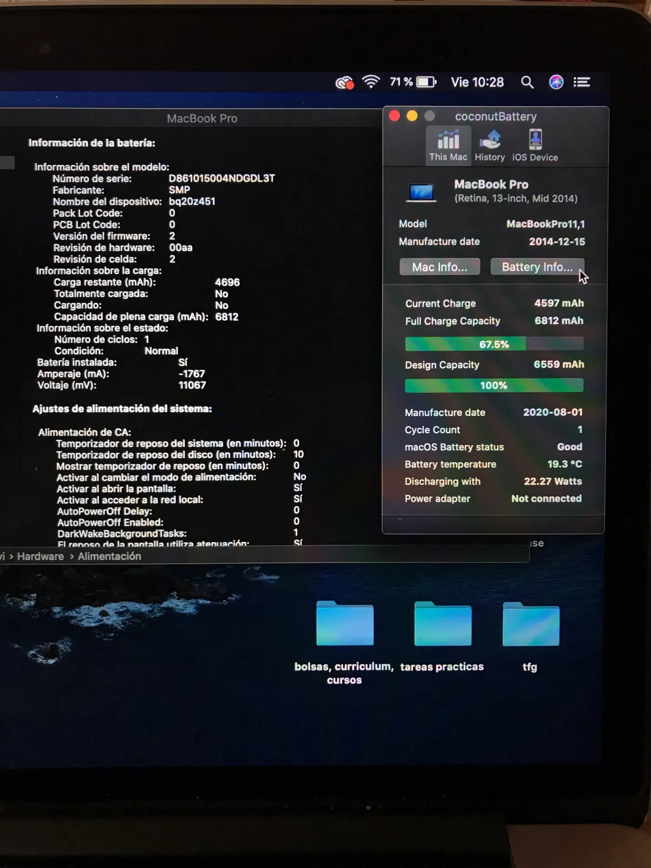The height and width of the screenshot is (868, 651).
Task: Click the Full Charge Capacity value 6812 mAh
Action: pos(559,320)
